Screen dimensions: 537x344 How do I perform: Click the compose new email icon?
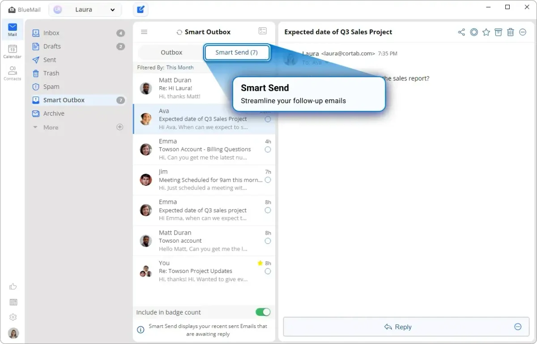(x=141, y=9)
